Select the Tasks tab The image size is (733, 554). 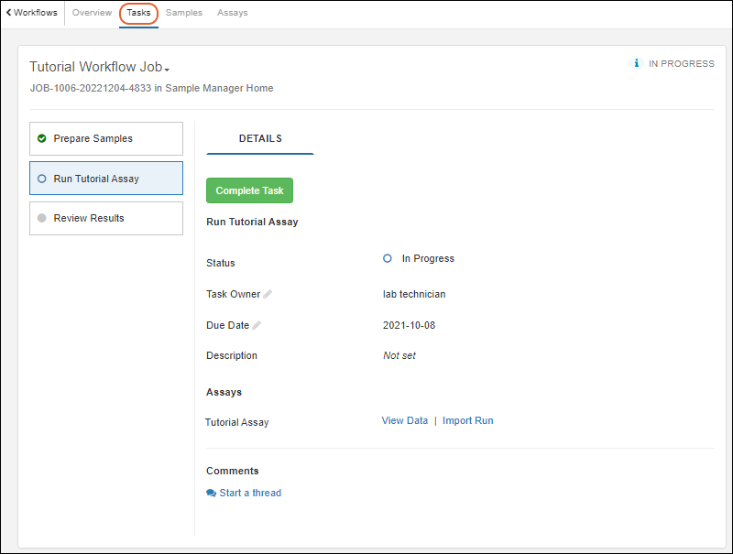pos(138,13)
